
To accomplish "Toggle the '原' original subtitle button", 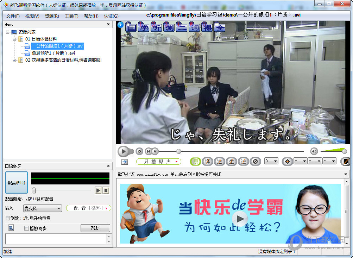I will [x=195, y=162].
